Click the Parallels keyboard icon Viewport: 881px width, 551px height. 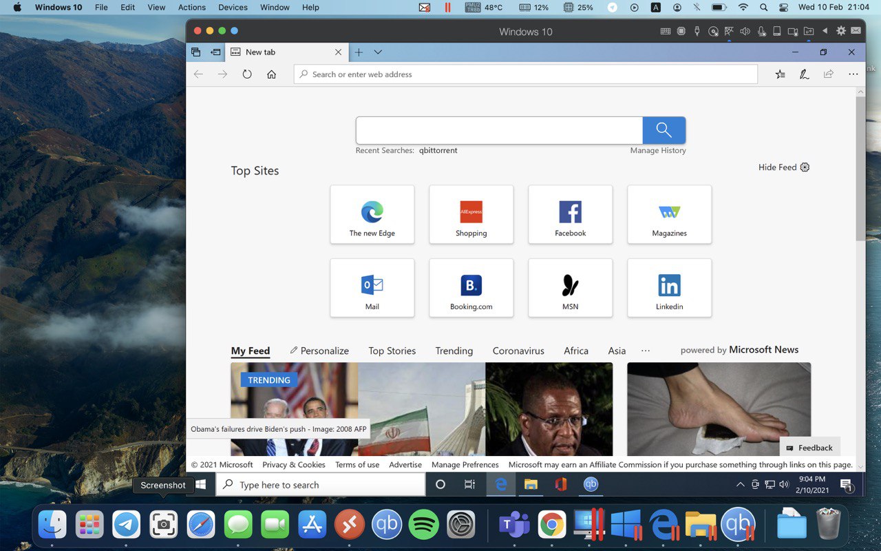click(666, 32)
